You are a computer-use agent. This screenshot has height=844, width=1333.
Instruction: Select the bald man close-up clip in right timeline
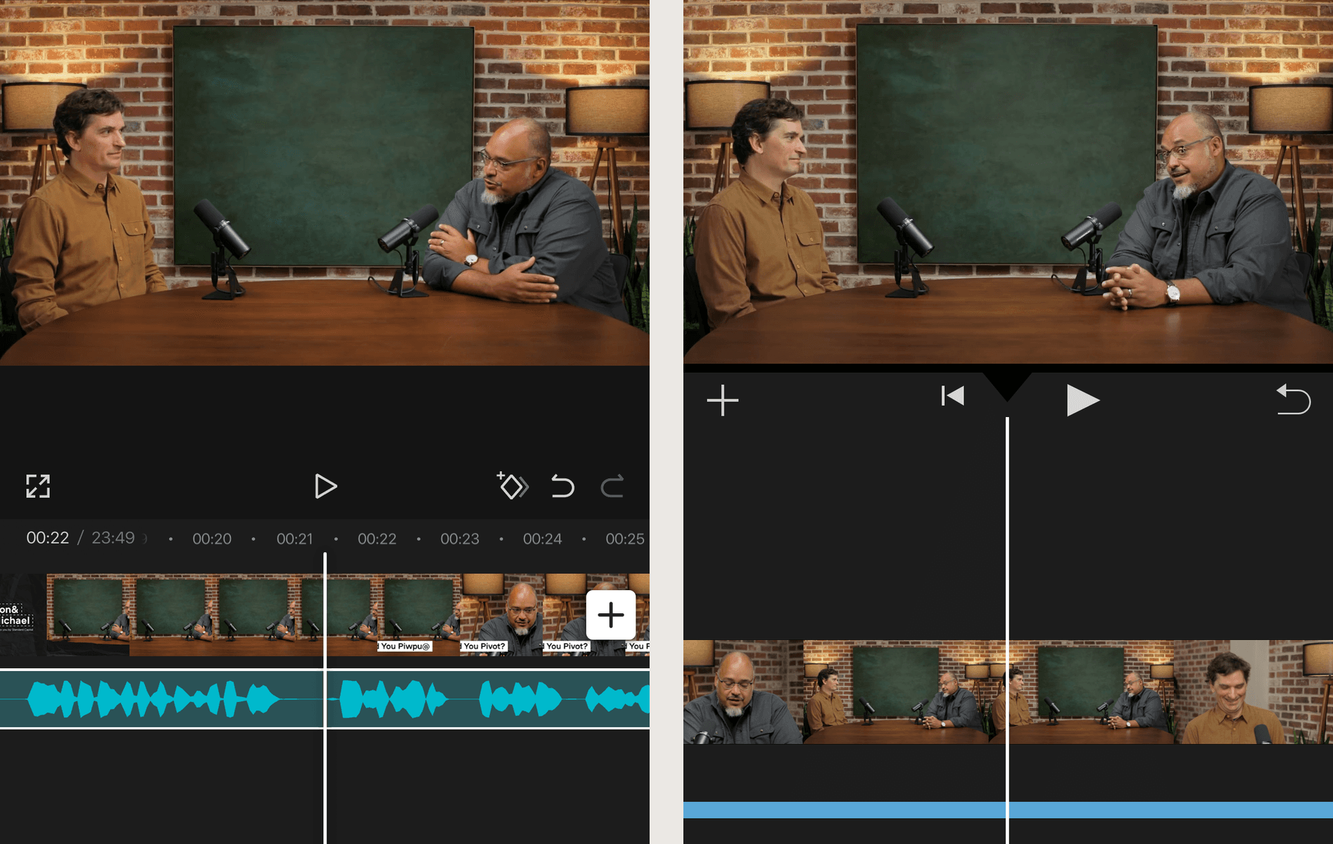tap(743, 692)
